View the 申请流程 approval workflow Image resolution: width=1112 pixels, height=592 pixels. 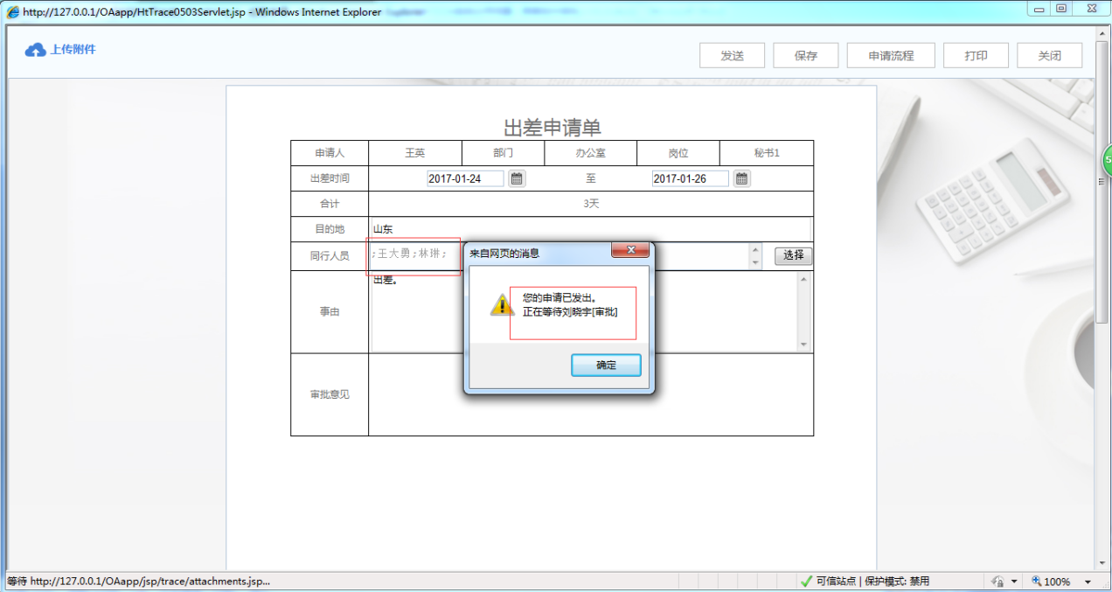[x=891, y=54]
